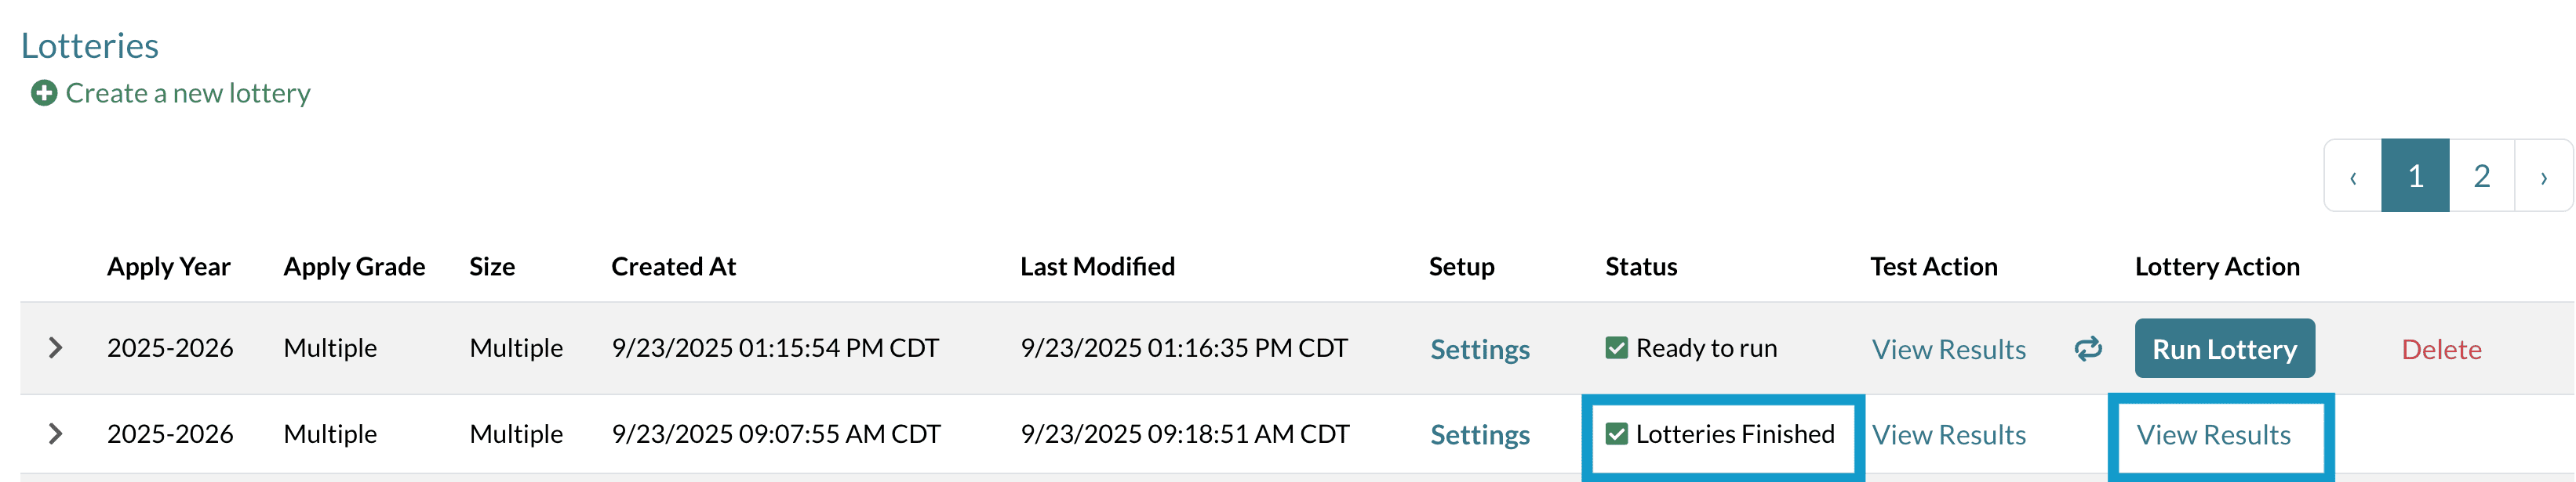
Task: Click the refresh arrows icon beside Run Lottery
Action: tap(2087, 349)
